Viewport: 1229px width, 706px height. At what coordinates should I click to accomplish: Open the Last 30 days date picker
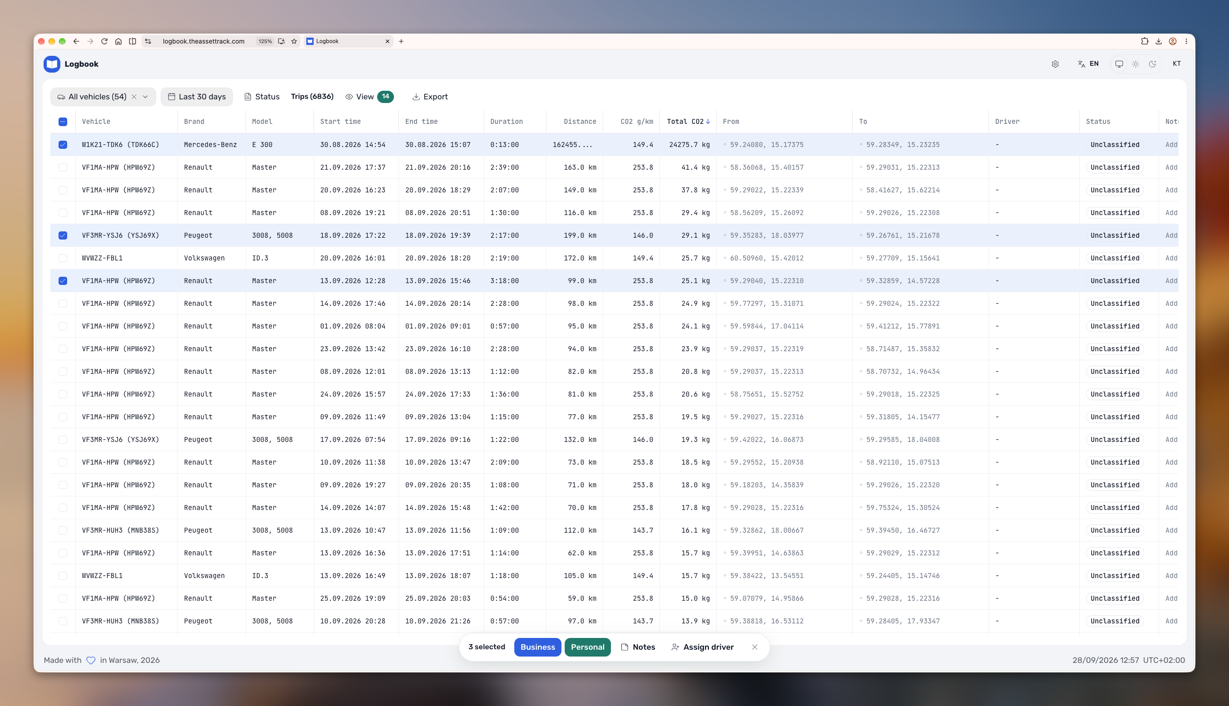coord(197,97)
